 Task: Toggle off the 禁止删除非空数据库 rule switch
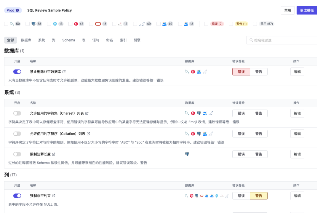17,72
